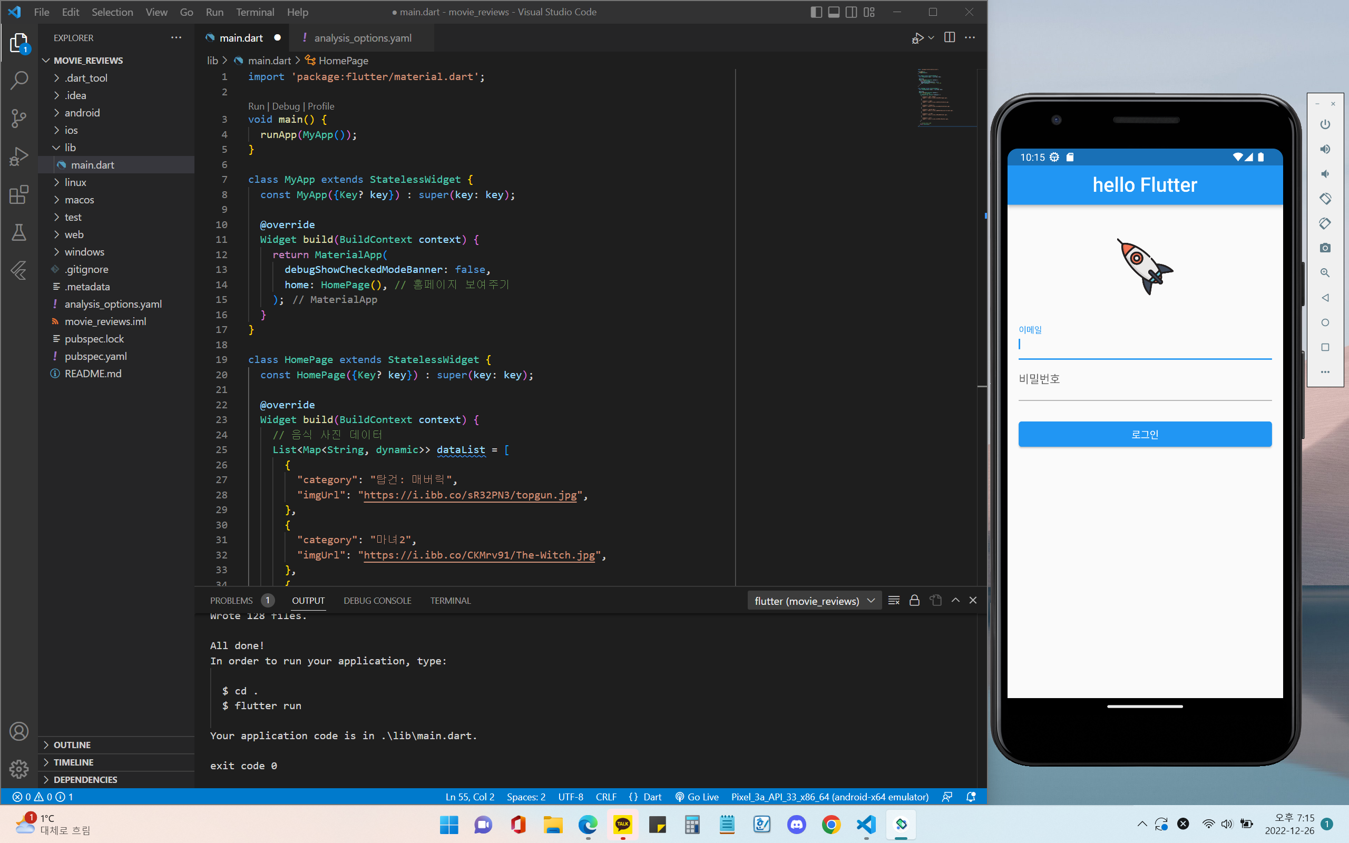Click the emulator Home circle button
1349x843 pixels.
[1325, 322]
